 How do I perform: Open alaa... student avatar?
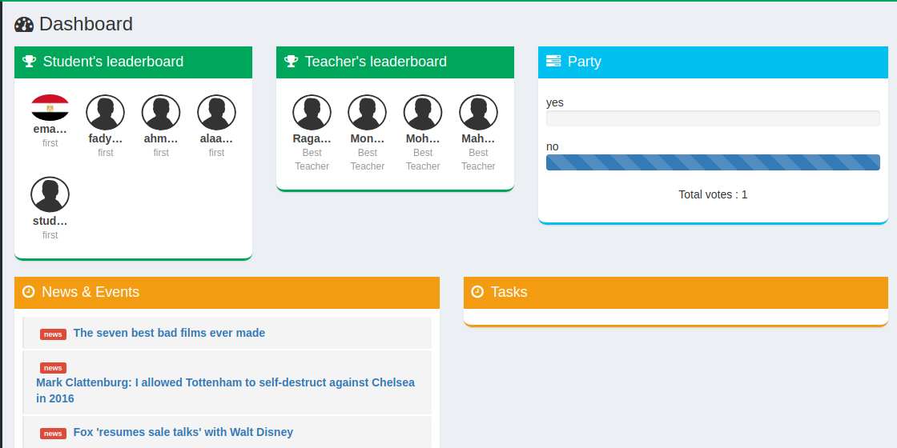216,113
